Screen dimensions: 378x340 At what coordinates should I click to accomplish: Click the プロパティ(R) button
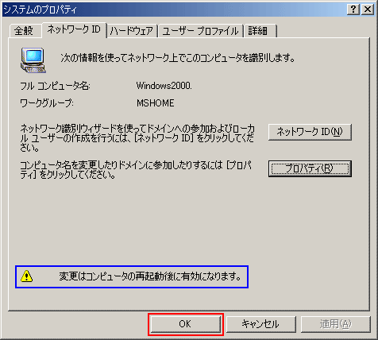310,168
